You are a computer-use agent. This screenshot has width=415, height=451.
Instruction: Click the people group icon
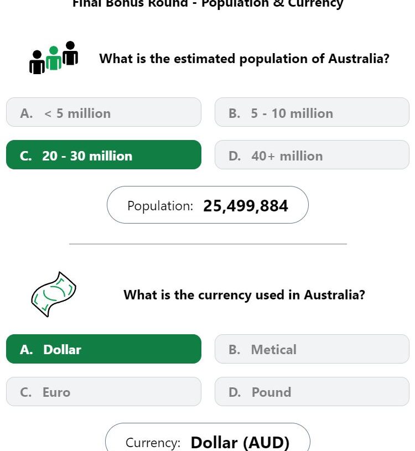tap(54, 58)
